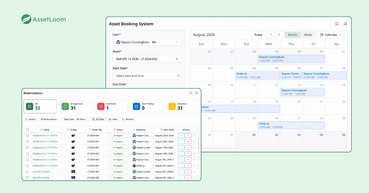Viewport: 369px width, 193px height.
Task: Open comments icon in Asset Booking System header
Action: [337, 24]
